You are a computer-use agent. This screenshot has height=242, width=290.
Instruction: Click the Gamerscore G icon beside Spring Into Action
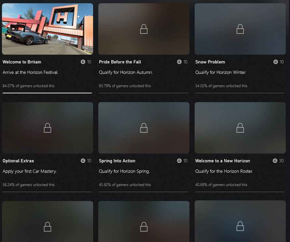pos(179,161)
